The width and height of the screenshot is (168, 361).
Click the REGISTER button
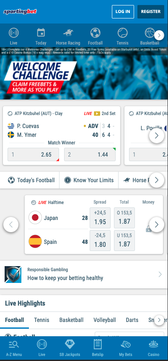click(x=151, y=11)
